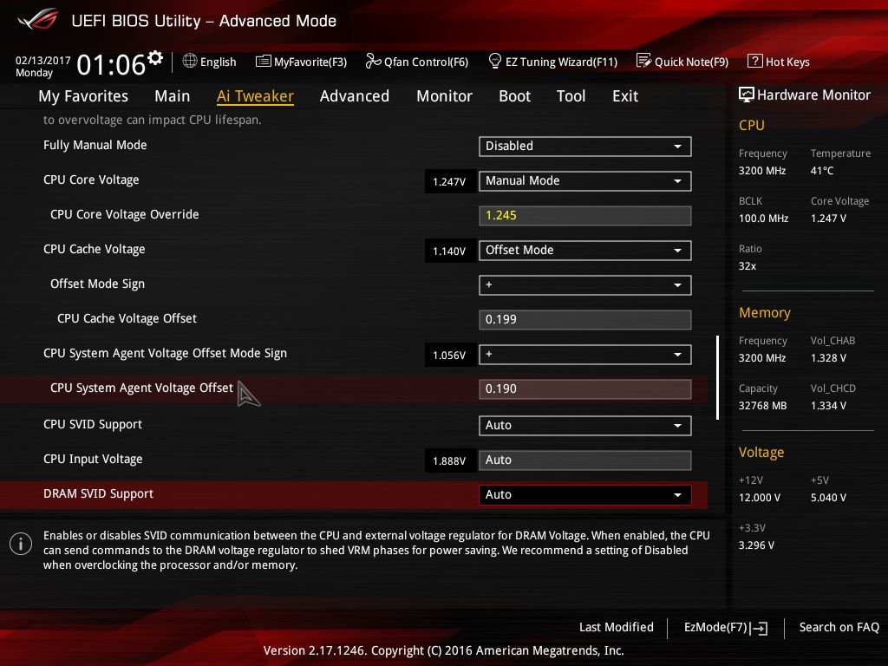
Task: Click the globe language icon
Action: coord(190,61)
